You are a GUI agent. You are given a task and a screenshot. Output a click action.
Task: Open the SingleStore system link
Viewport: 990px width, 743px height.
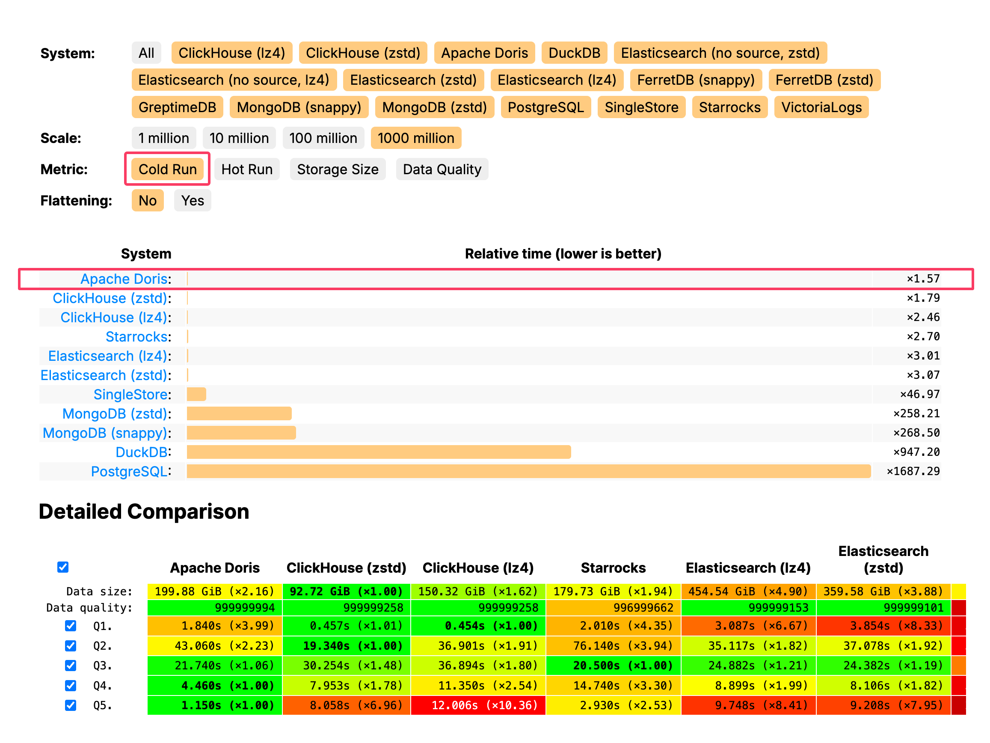[130, 394]
